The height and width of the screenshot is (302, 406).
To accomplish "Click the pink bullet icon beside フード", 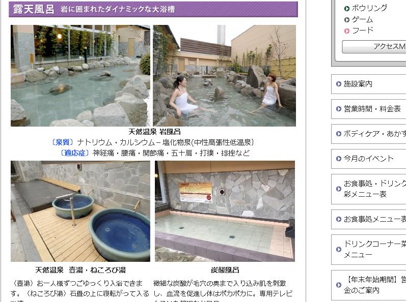I will (347, 31).
